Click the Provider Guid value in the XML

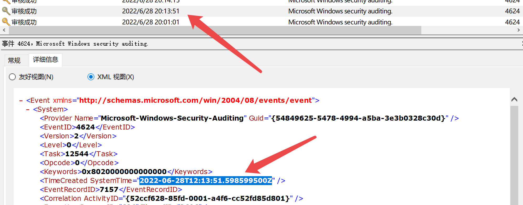358,118
